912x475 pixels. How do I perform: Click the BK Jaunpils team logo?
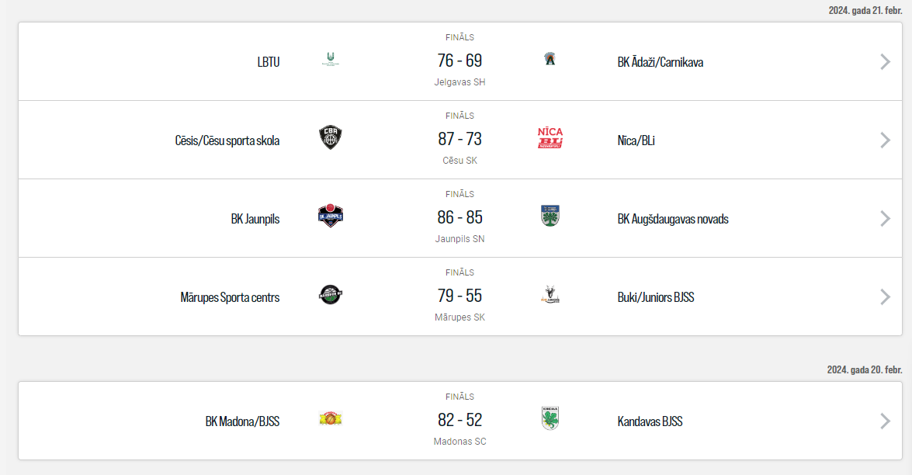[331, 217]
